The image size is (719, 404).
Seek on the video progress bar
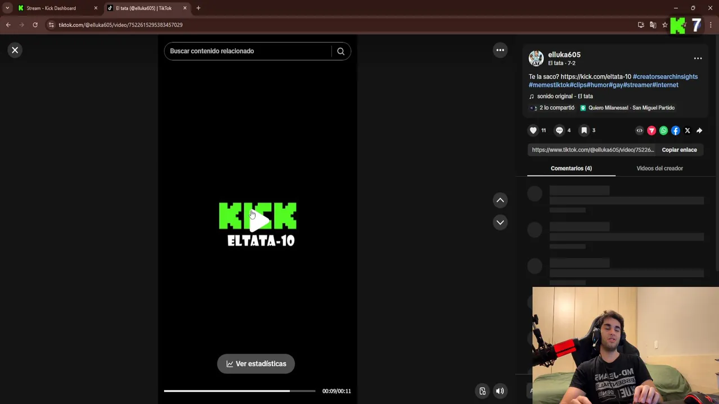[x=239, y=391]
